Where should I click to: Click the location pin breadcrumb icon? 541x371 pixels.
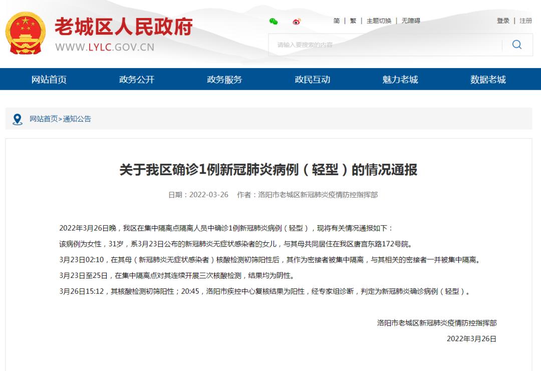17,119
